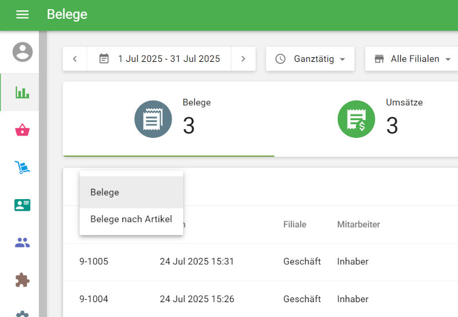Open the hamburger navigation menu
The width and height of the screenshot is (458, 317).
coord(22,15)
